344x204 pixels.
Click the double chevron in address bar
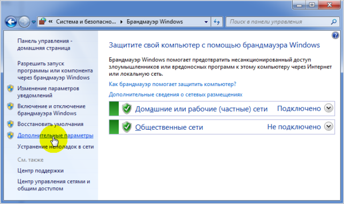click(x=50, y=21)
